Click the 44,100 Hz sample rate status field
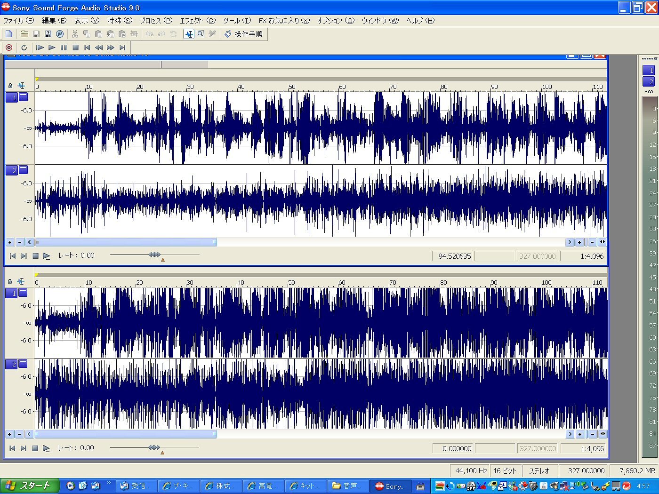This screenshot has height=494, width=659. pyautogui.click(x=470, y=470)
